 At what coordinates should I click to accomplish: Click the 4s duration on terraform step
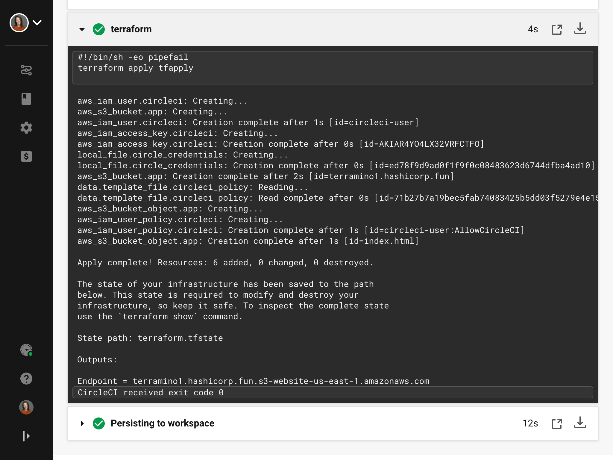(533, 29)
